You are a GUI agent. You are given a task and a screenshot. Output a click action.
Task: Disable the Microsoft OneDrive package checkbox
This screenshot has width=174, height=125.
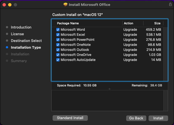(58, 55)
